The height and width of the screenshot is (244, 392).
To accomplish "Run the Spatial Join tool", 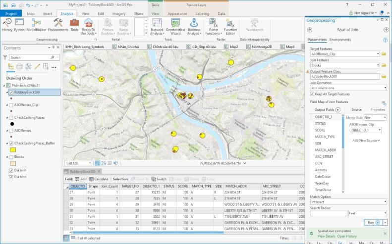I will (373, 222).
